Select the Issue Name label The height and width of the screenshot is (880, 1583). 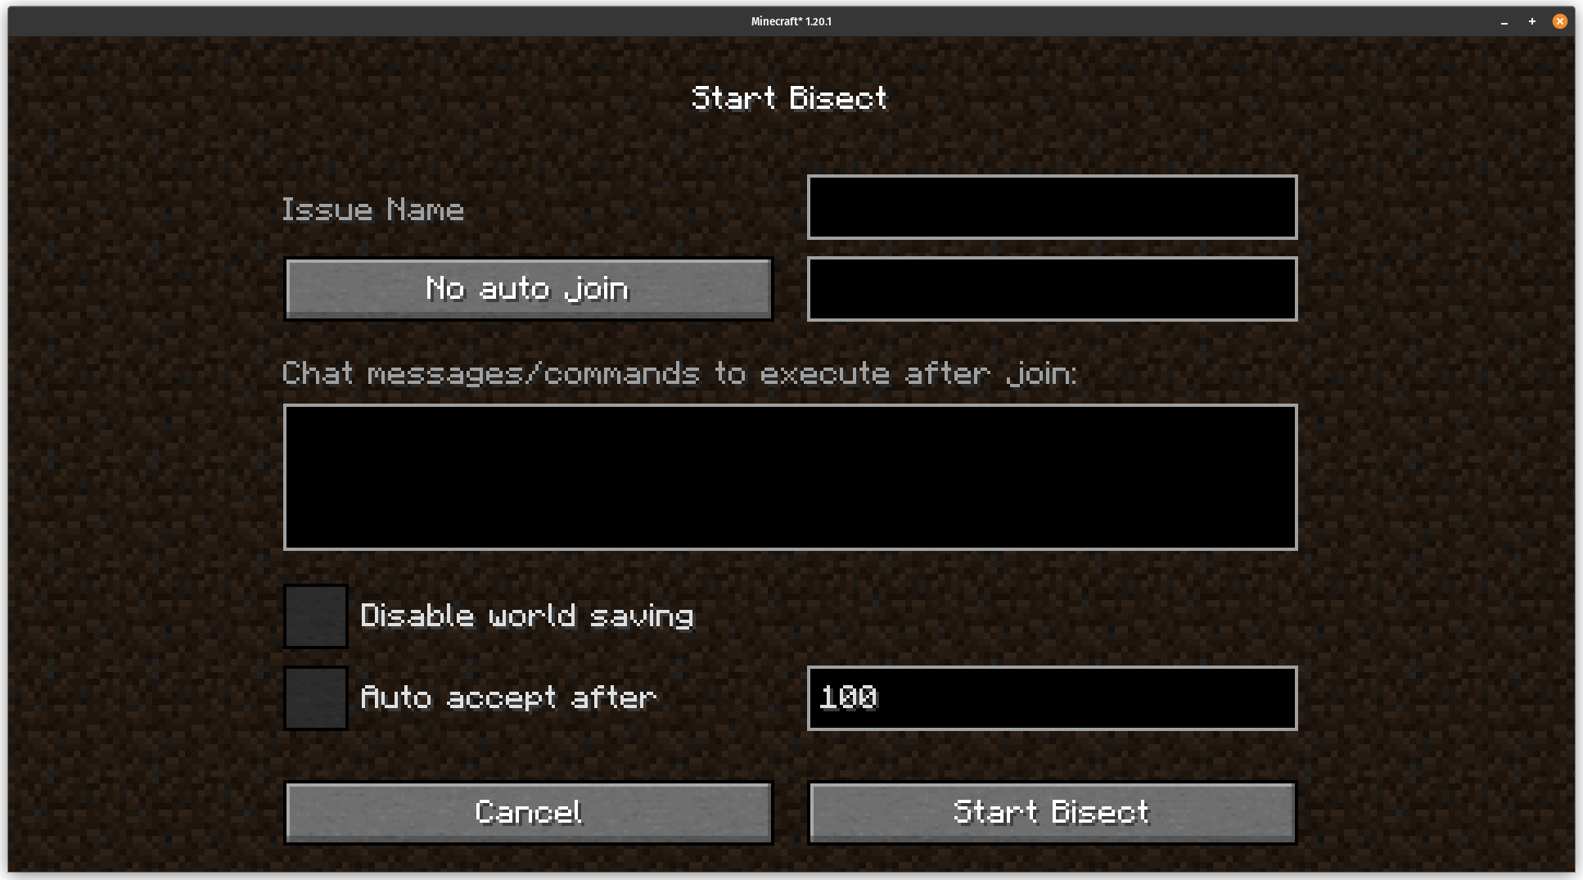373,210
